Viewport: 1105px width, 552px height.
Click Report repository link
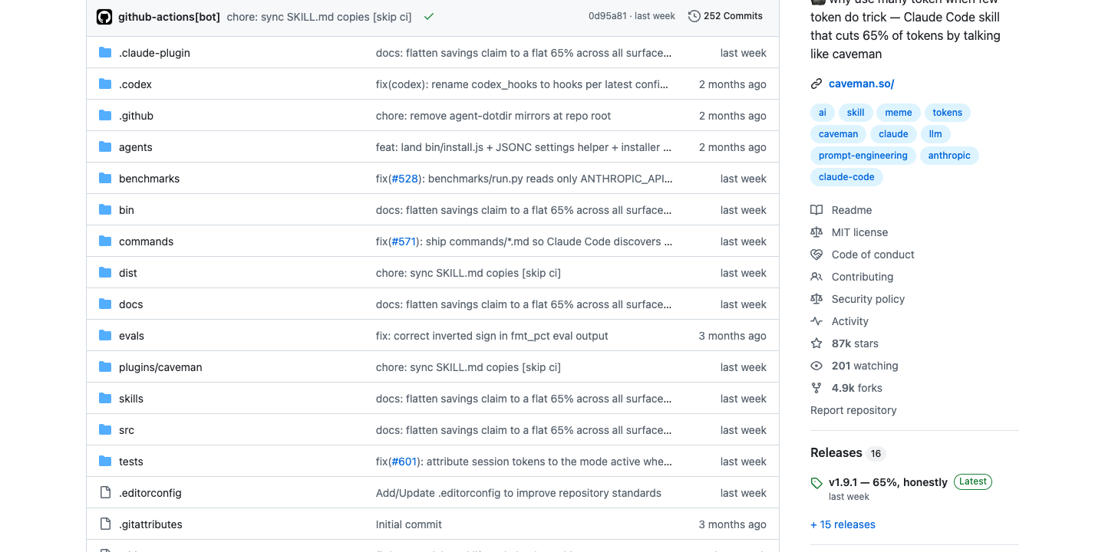coord(853,410)
